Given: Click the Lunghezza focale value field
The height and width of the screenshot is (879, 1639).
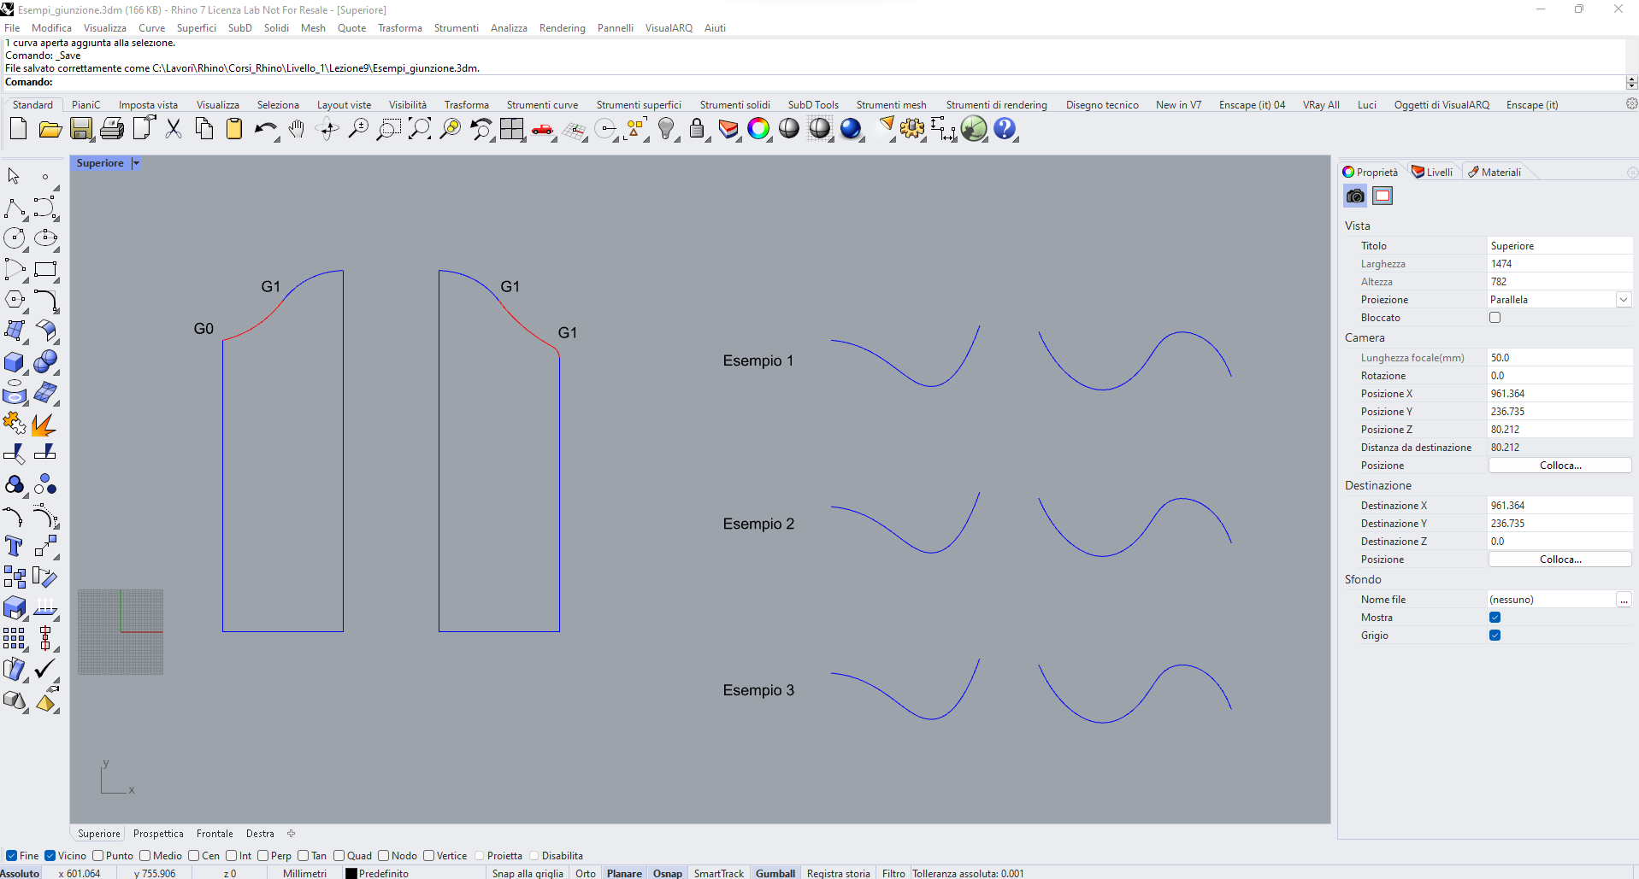Looking at the screenshot, I should pos(1559,357).
